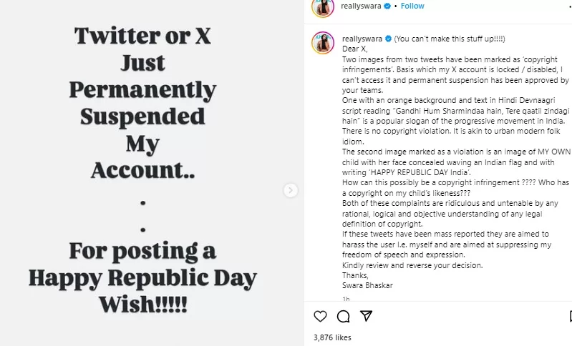The image size is (572, 346).
Task: Save the post with the bookmark icon
Action: pos(570,316)
